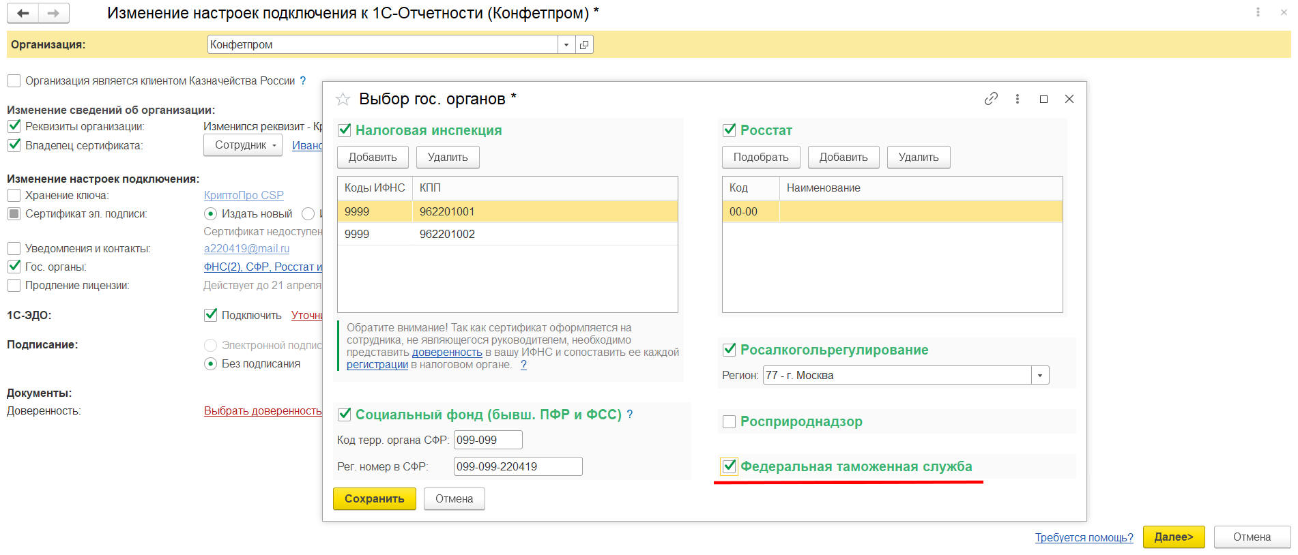Expand the Регион dropdown arrow

(x=1040, y=375)
